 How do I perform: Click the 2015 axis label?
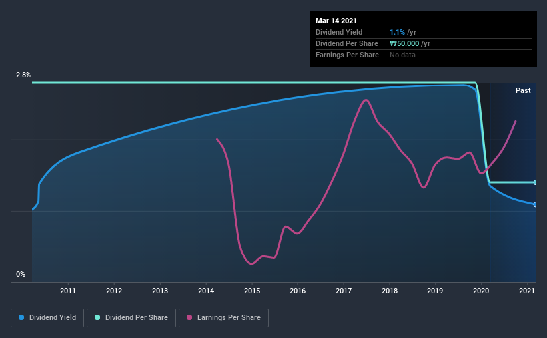click(x=252, y=291)
